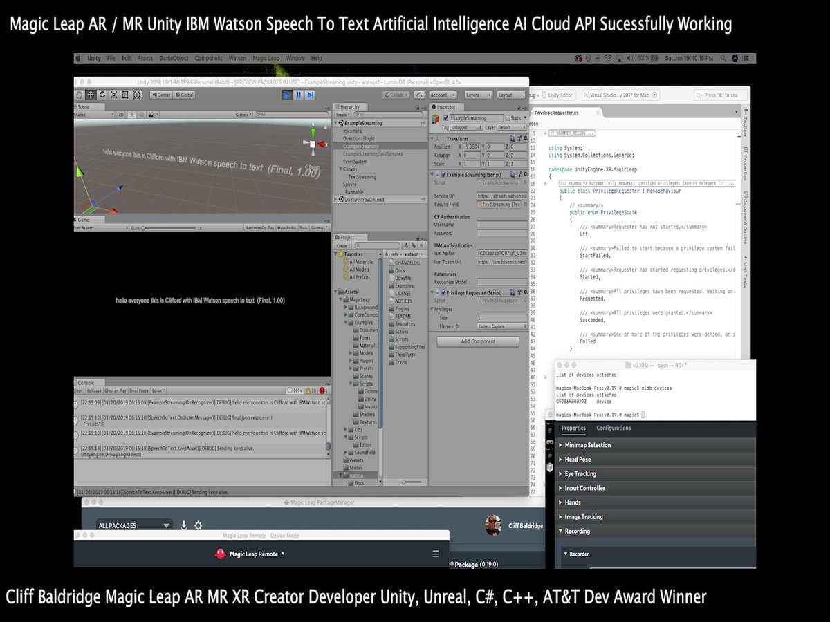830x622 pixels.
Task: Open Element 0 Camera Capture dropdown
Action: [502, 326]
